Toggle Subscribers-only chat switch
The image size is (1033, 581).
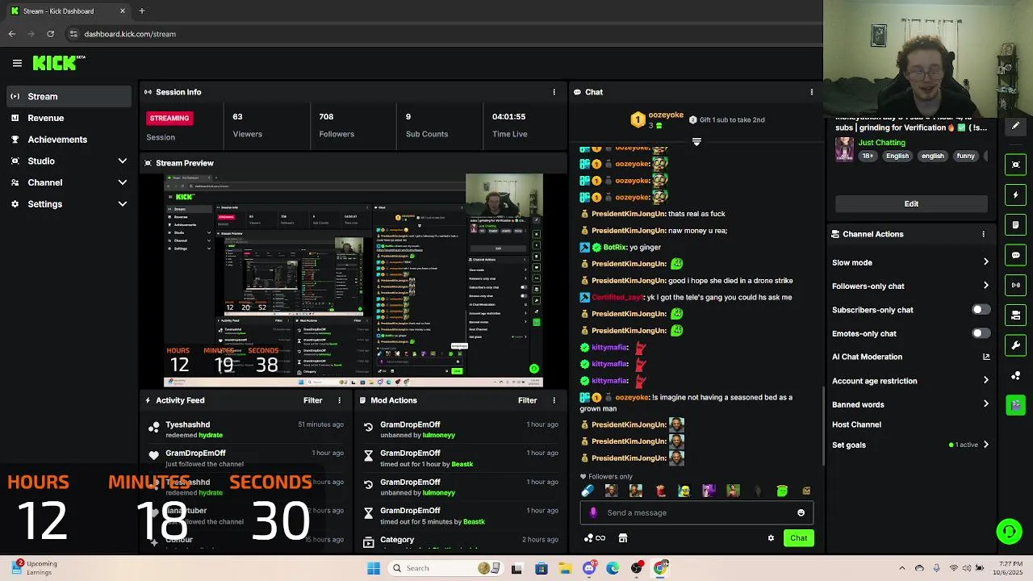(x=981, y=310)
